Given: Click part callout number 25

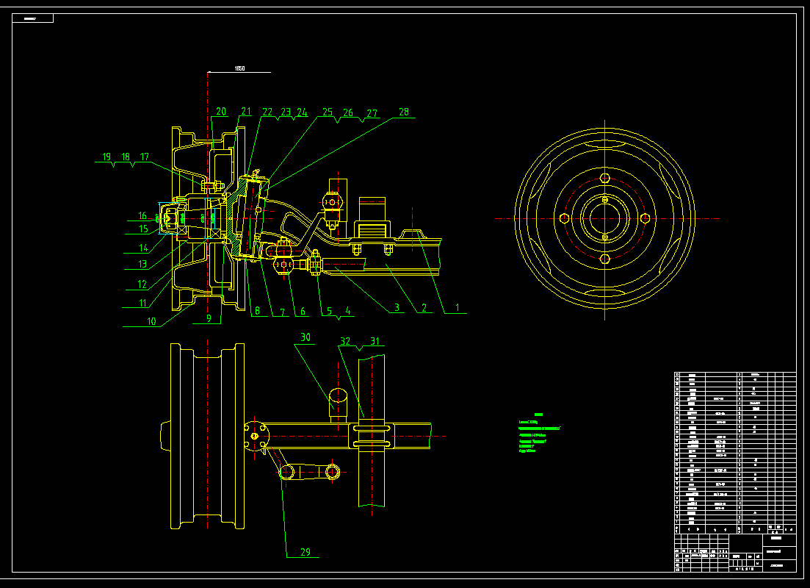Looking at the screenshot, I should 328,112.
